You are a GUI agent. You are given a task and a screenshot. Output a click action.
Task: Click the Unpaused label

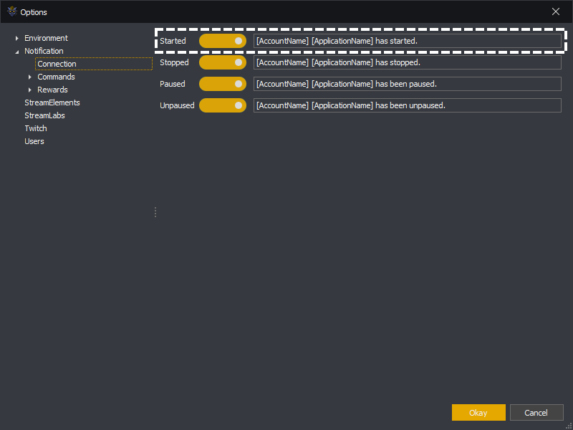point(177,105)
